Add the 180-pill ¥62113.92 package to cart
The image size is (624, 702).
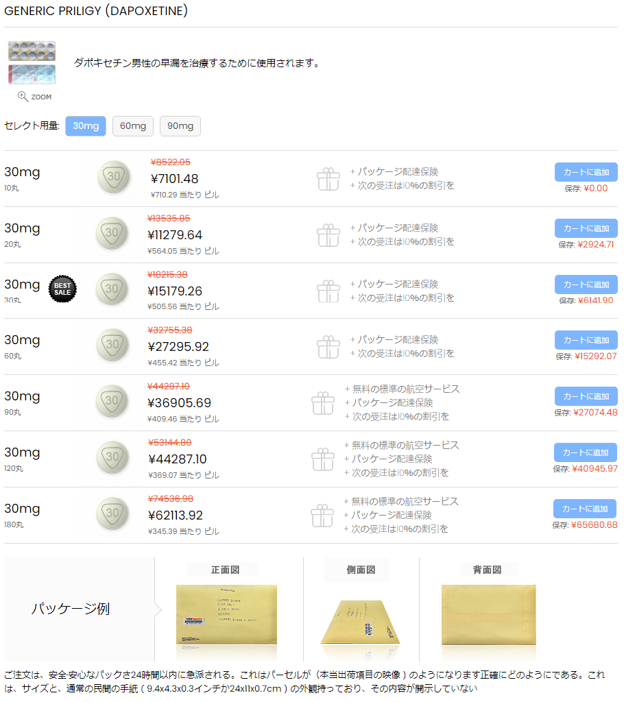[x=585, y=509]
